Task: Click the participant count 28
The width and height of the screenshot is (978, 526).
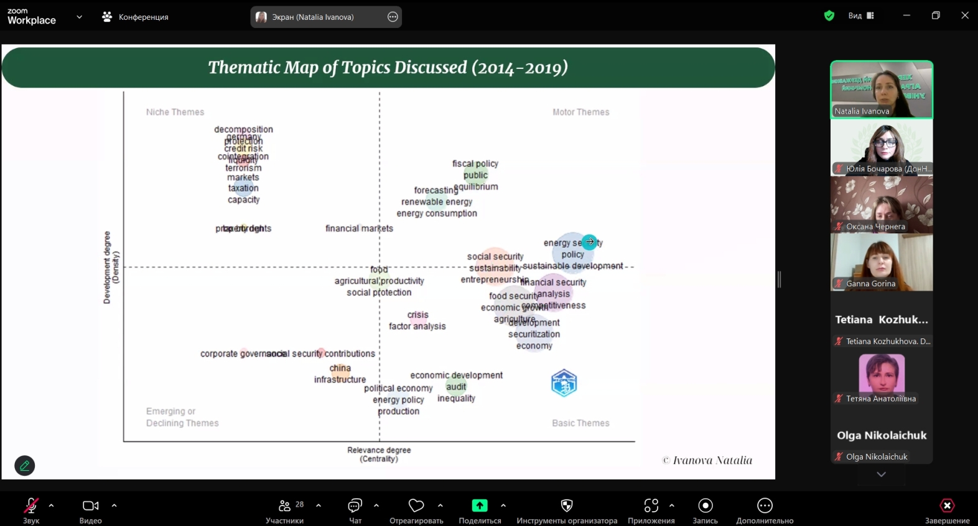Action: pos(300,504)
